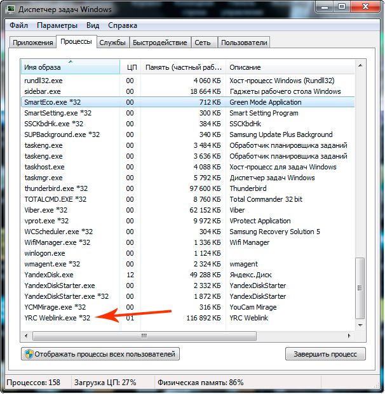
Task: Switch to the Приложения tab
Action: (32, 43)
